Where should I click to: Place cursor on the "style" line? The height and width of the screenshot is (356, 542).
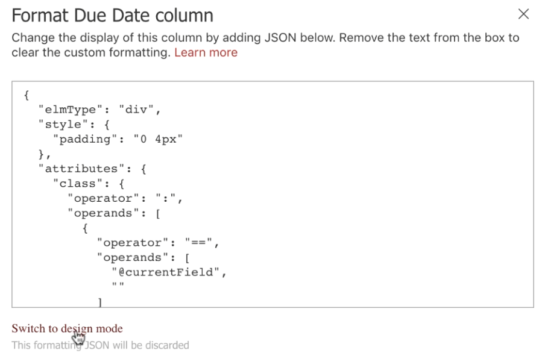point(74,125)
